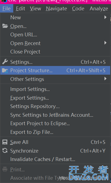The width and height of the screenshot is (111, 183).
Task: Expand the Open Recent submenu arrow
Action: click(x=105, y=43)
